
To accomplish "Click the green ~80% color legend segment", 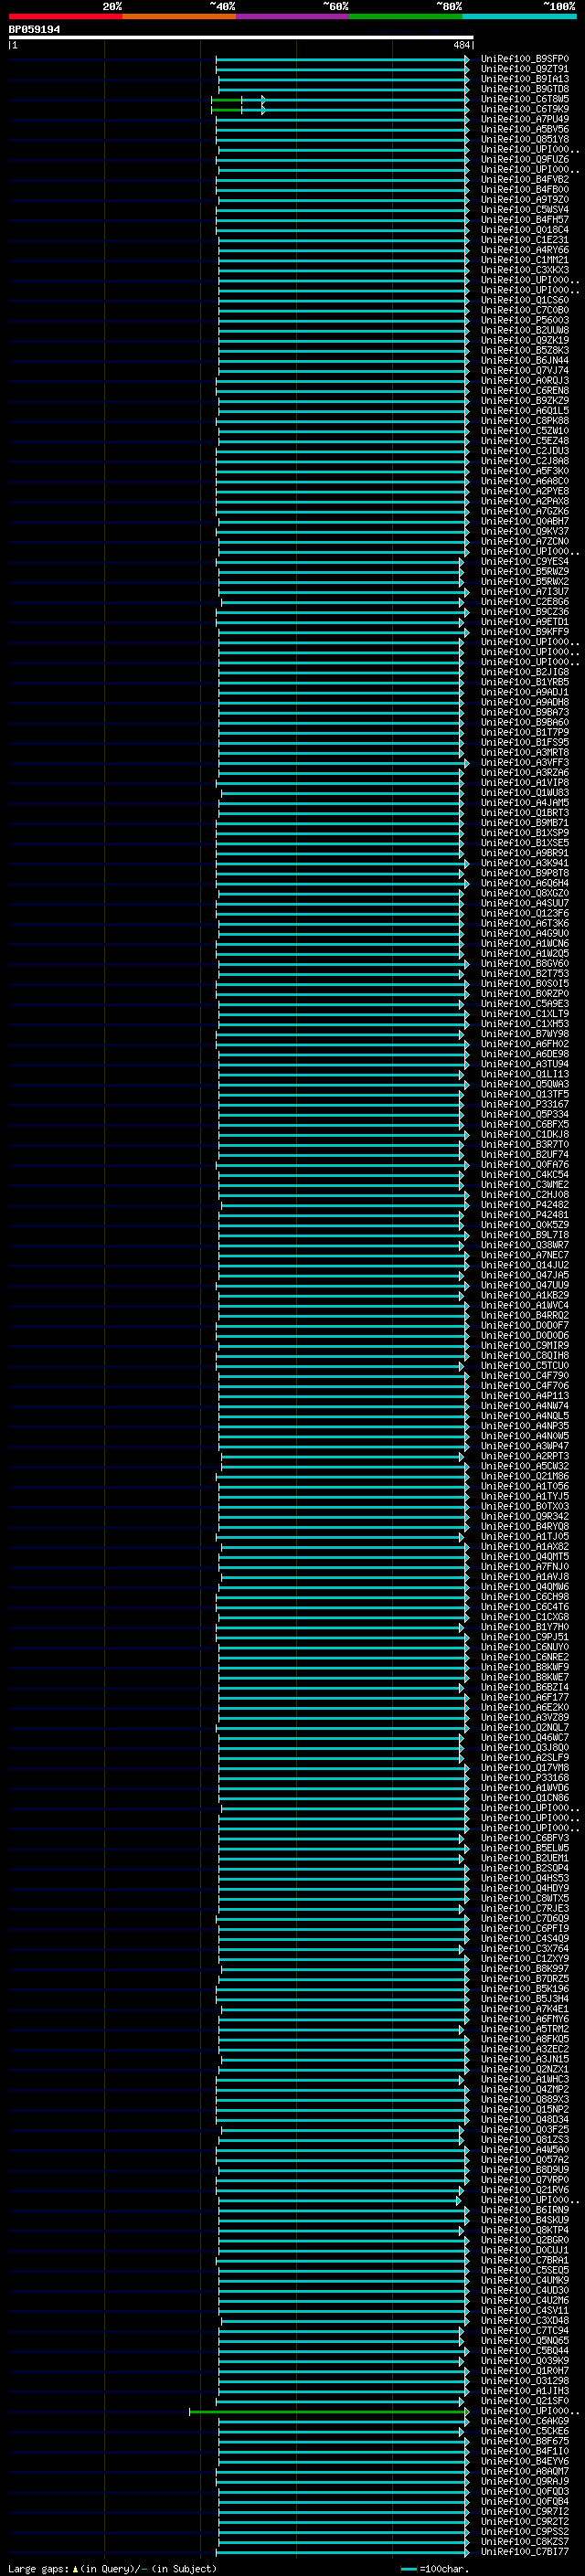I will (x=406, y=16).
